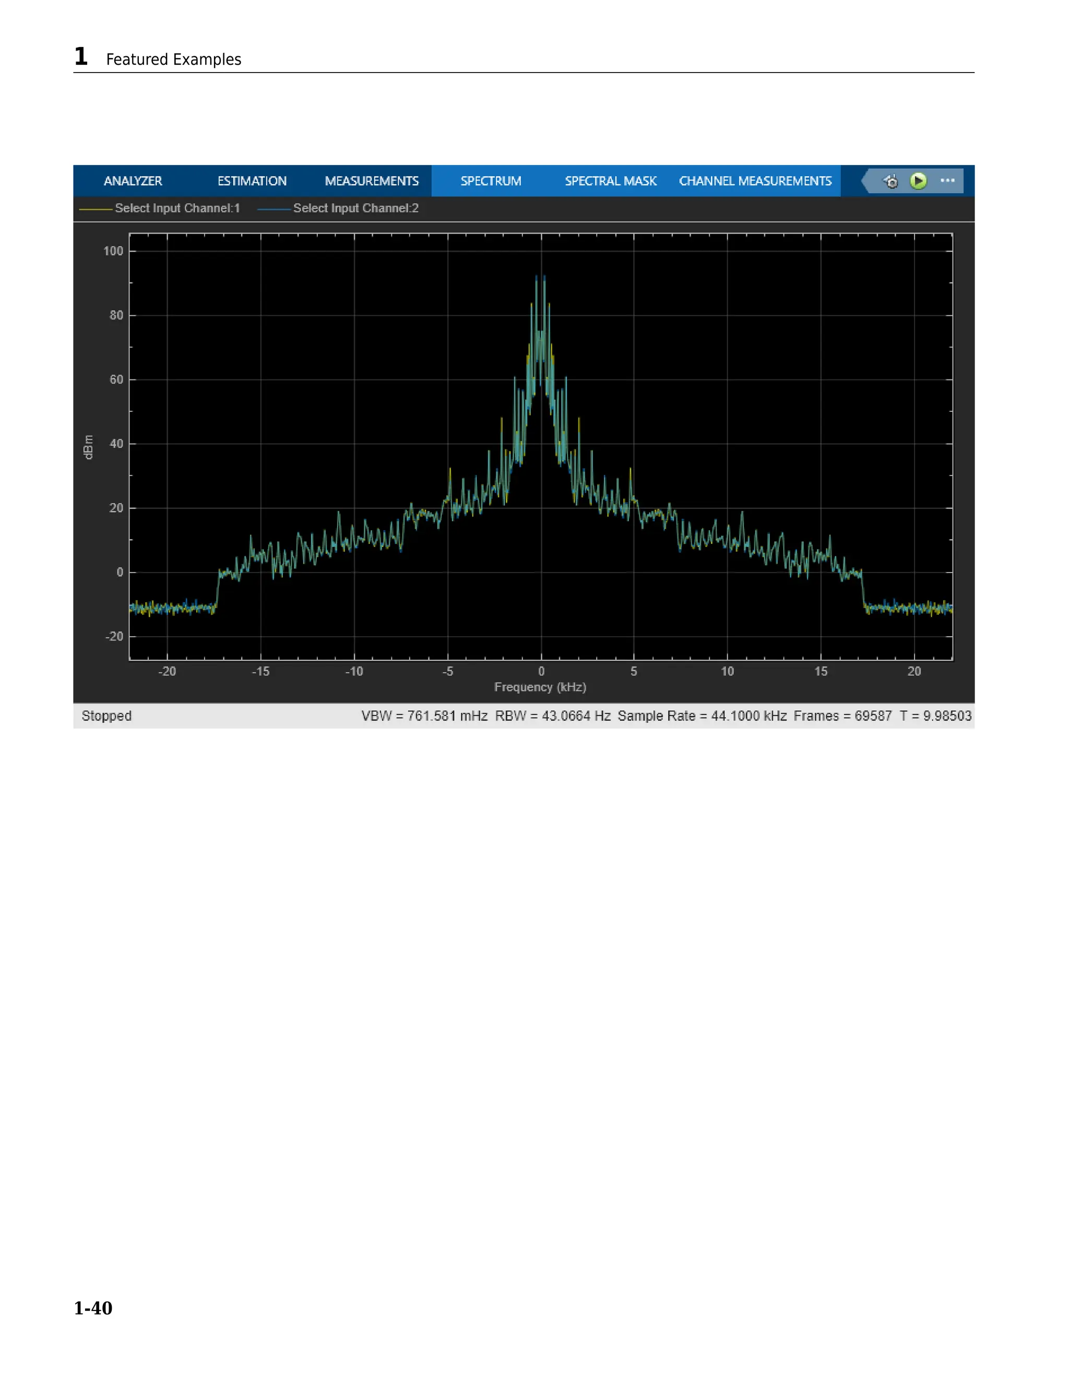Image resolution: width=1069 pixels, height=1383 pixels.
Task: Toggle Select Input Channel:1 legend entry
Action: (177, 208)
